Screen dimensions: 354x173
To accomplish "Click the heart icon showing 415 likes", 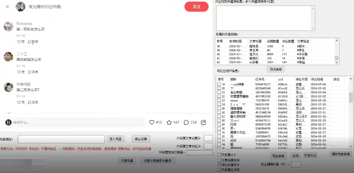I will click(152, 122).
